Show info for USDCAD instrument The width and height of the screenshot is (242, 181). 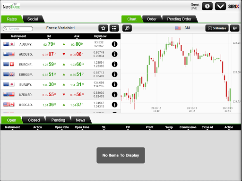point(114,105)
